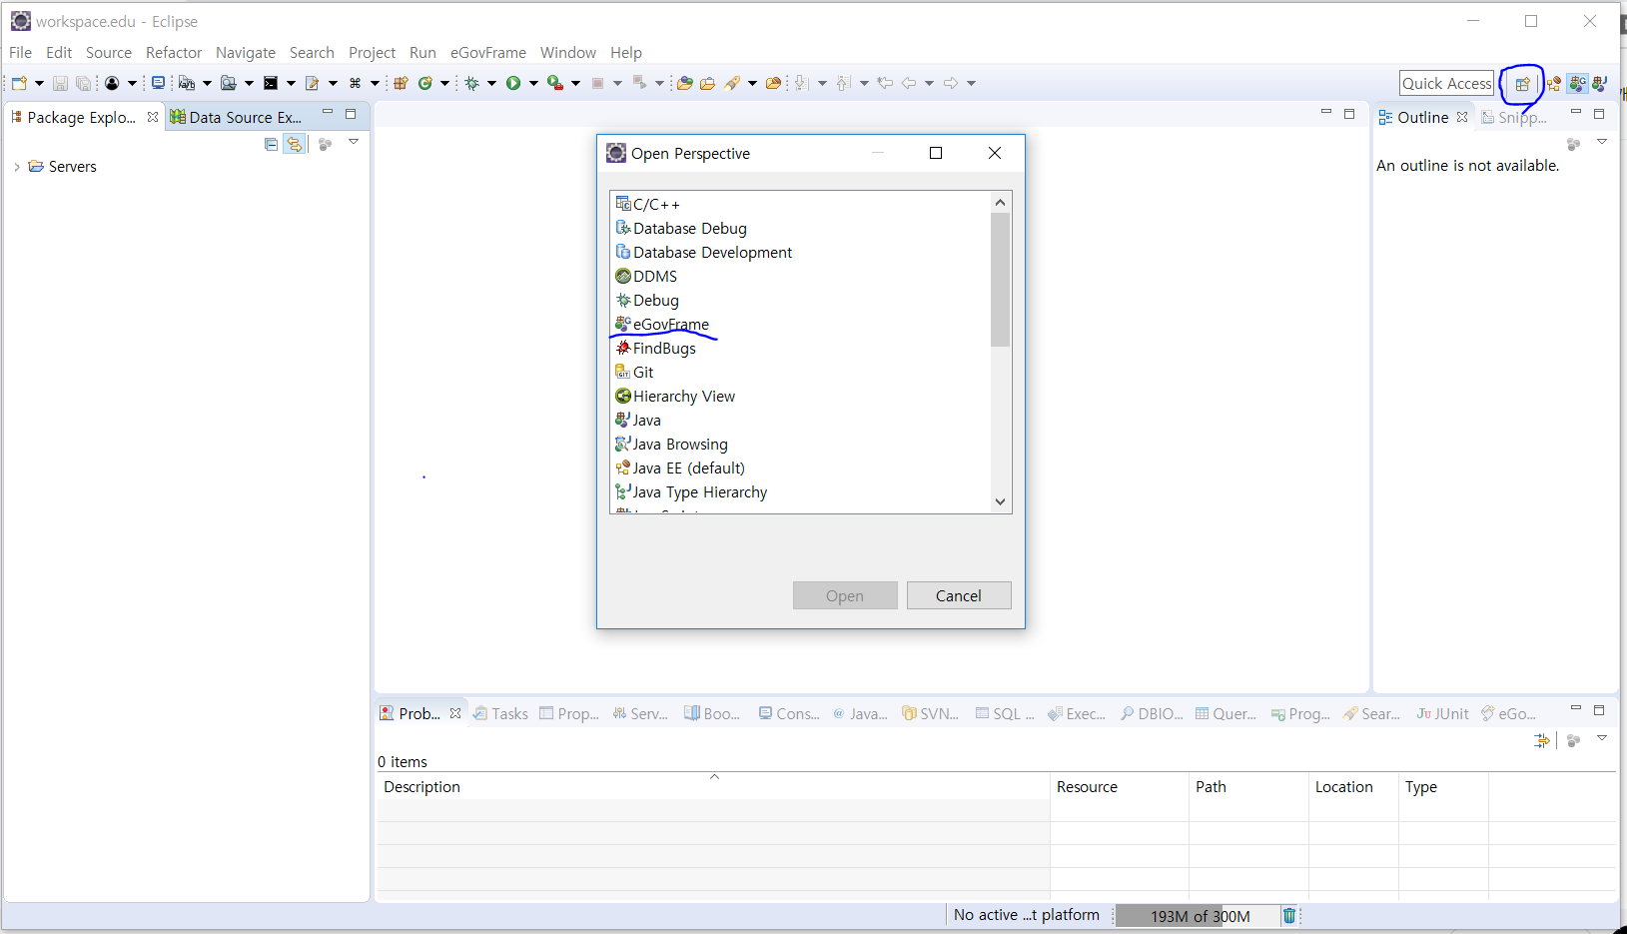Image resolution: width=1627 pixels, height=934 pixels.
Task: Click the Next Annotation toolbar icon
Action: coord(801,83)
